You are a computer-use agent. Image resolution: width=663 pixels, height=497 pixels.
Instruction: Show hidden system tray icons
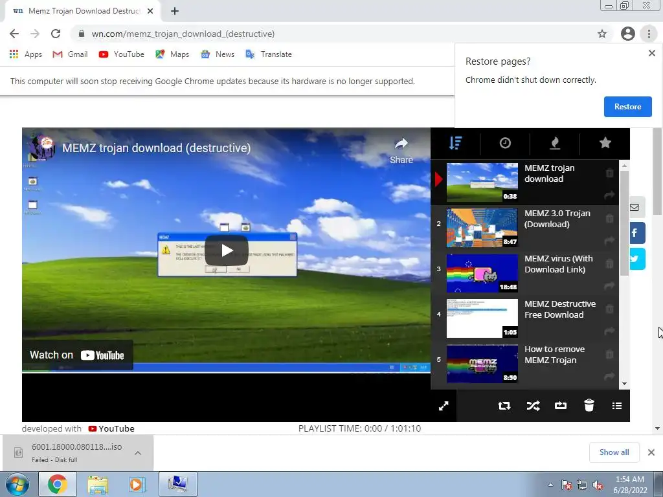tap(550, 485)
